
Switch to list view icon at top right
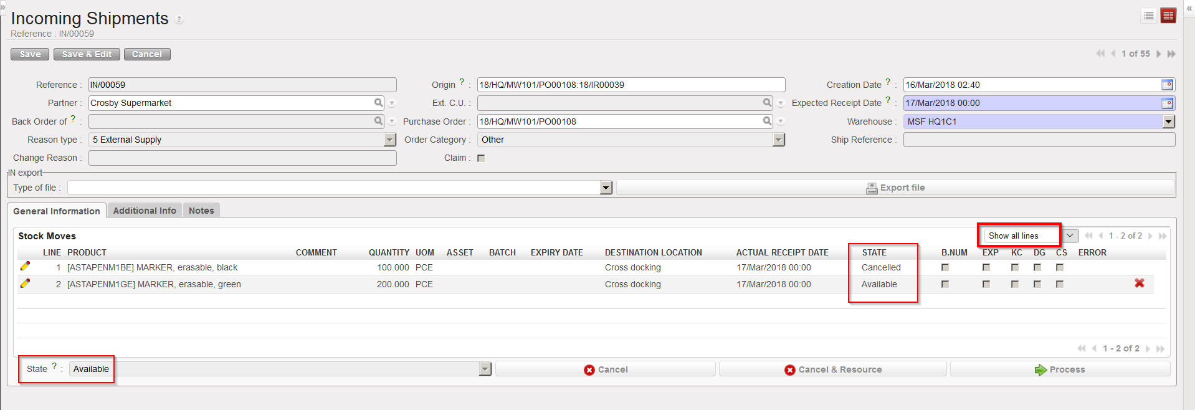1149,16
